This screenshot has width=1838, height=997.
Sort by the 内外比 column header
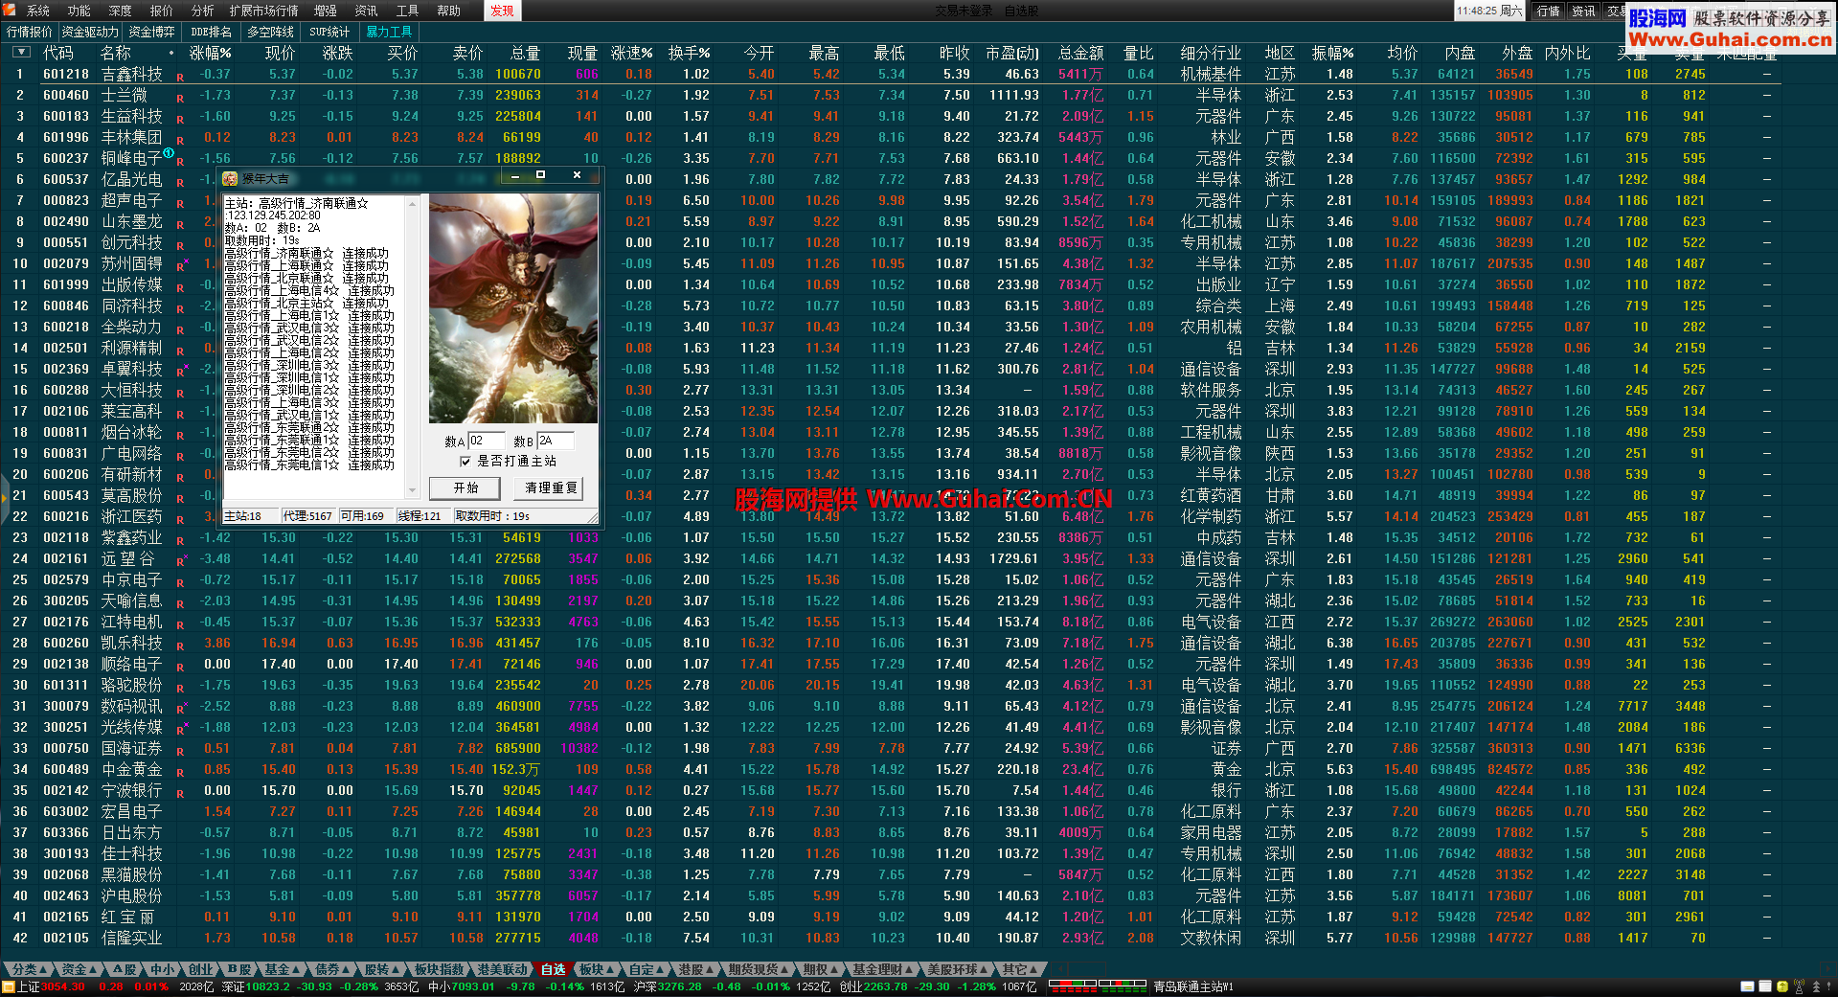[x=1567, y=53]
